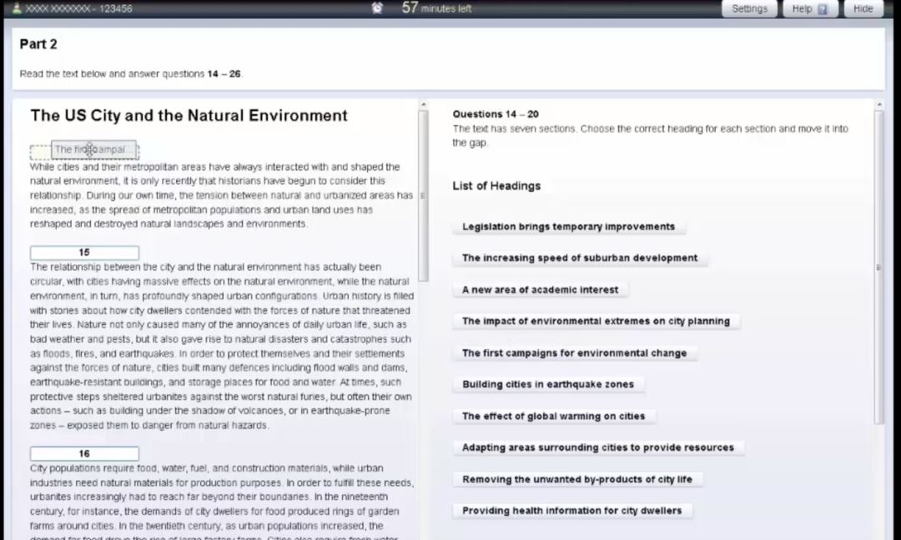The image size is (901, 540).
Task: Select heading 'Providing health information for city dwellers'
Action: 572,511
